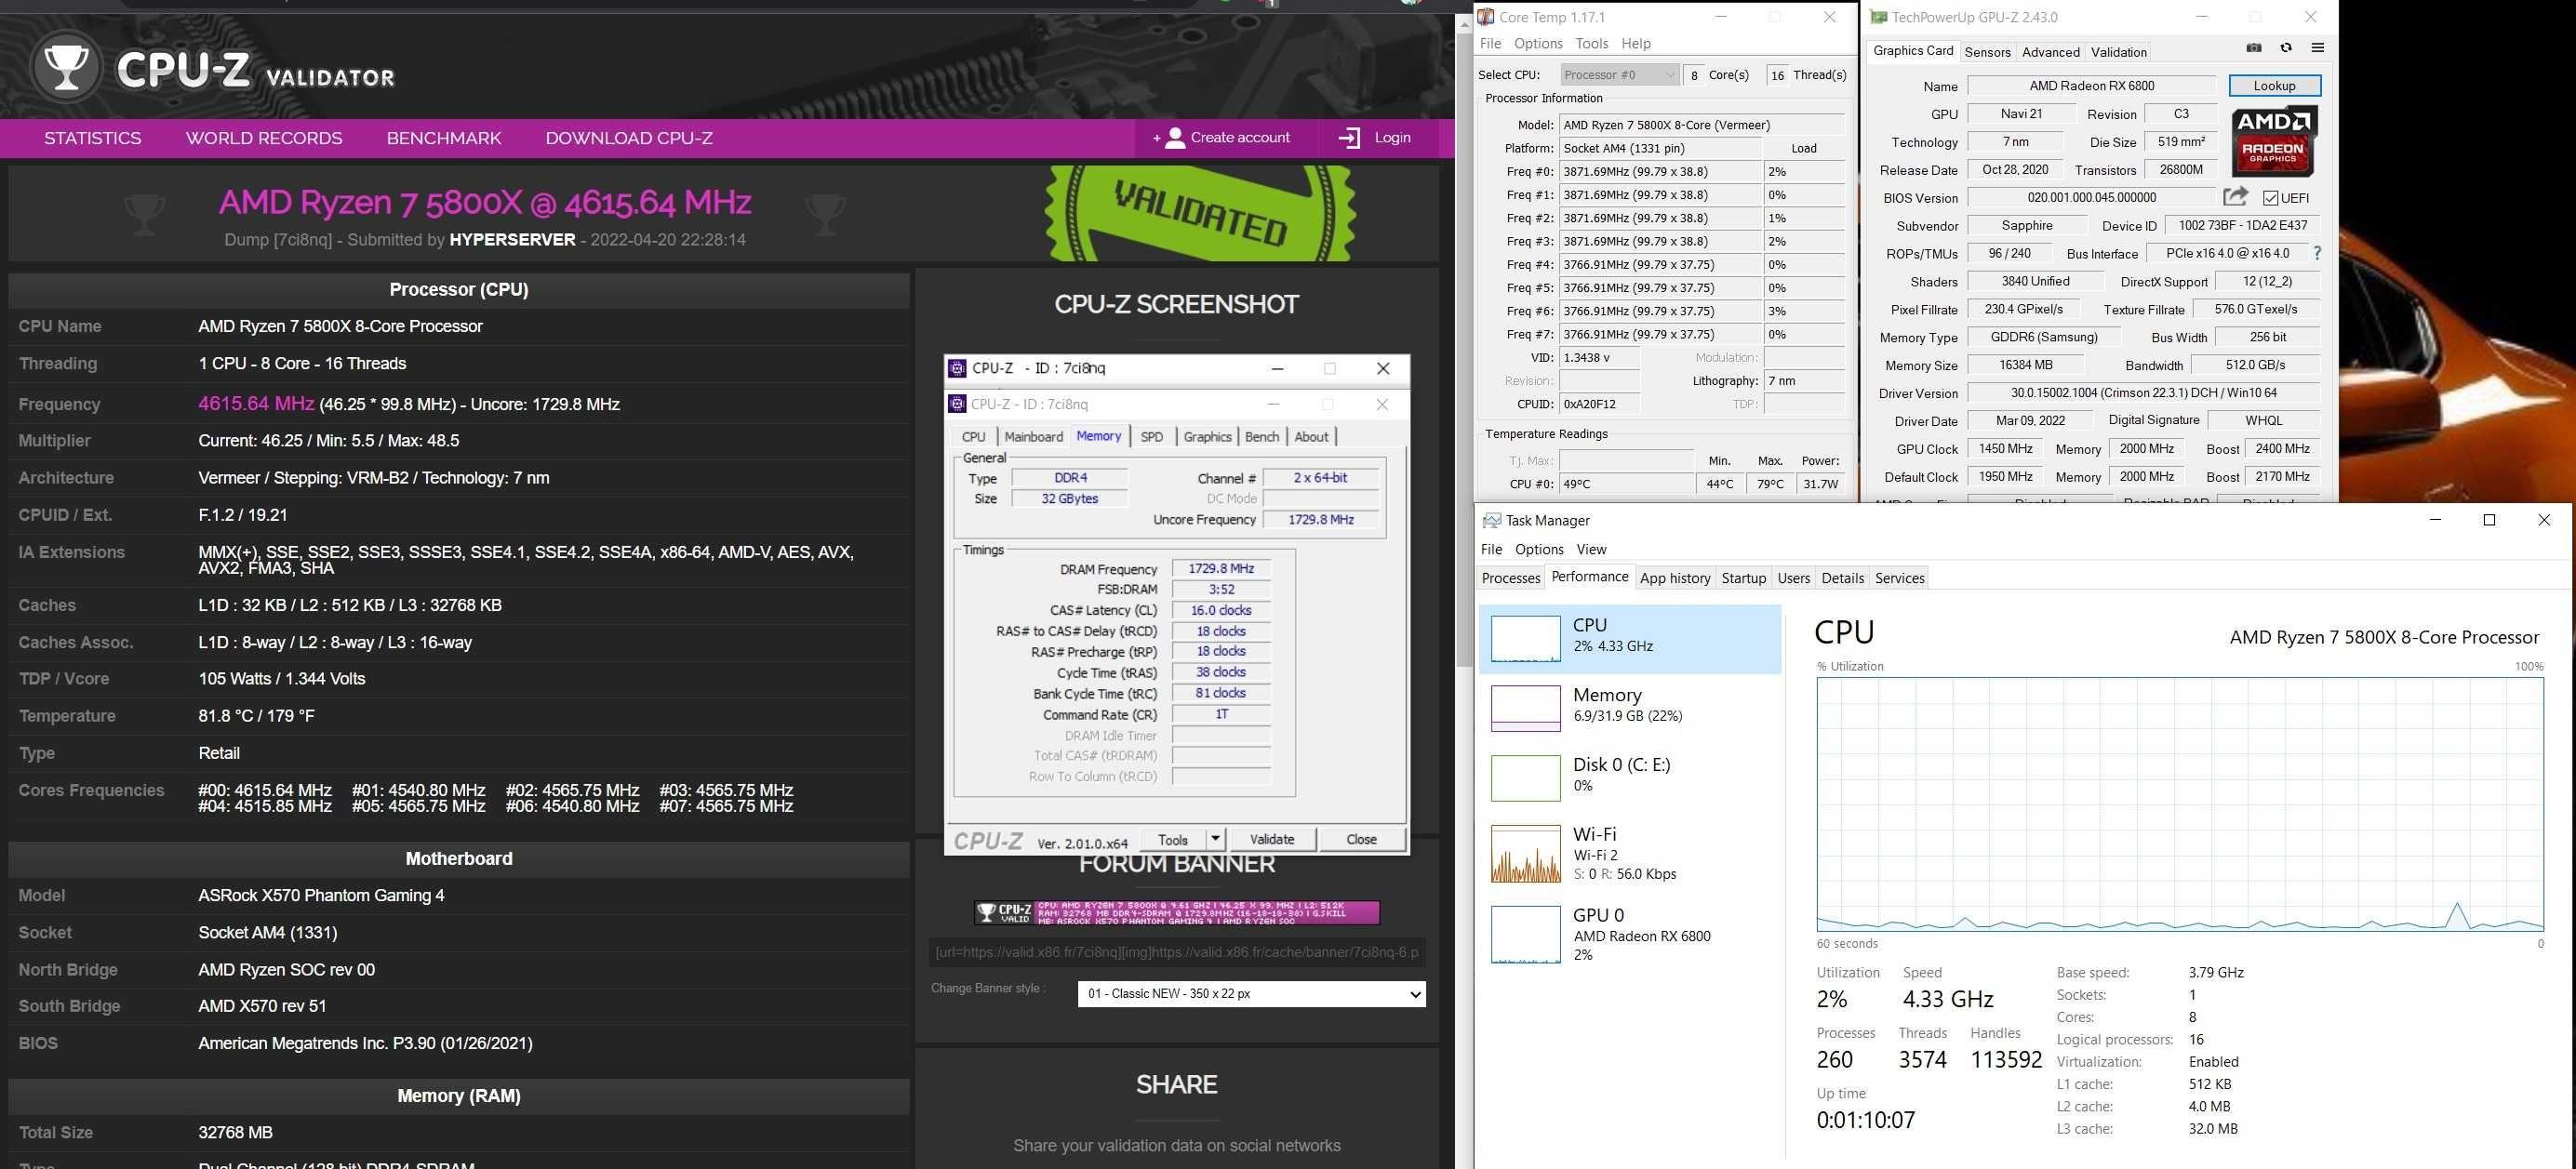2576x1169 pixels.
Task: Switch to the Startup tab
Action: coord(1743,578)
